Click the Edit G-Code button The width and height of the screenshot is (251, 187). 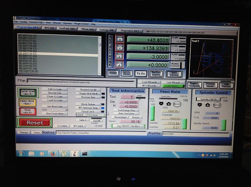[55, 89]
